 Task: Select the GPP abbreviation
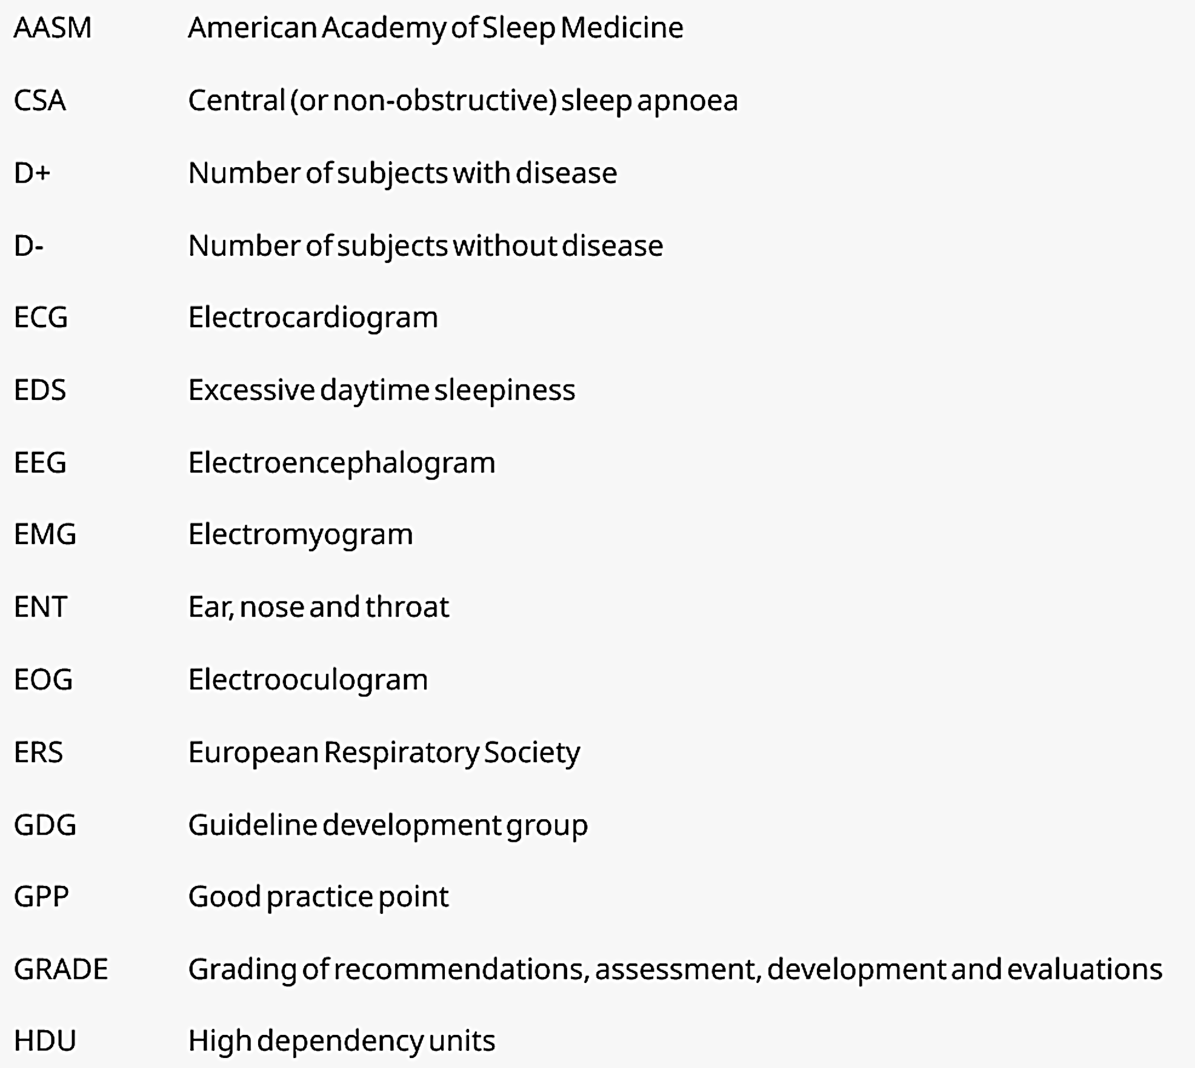[x=41, y=897]
